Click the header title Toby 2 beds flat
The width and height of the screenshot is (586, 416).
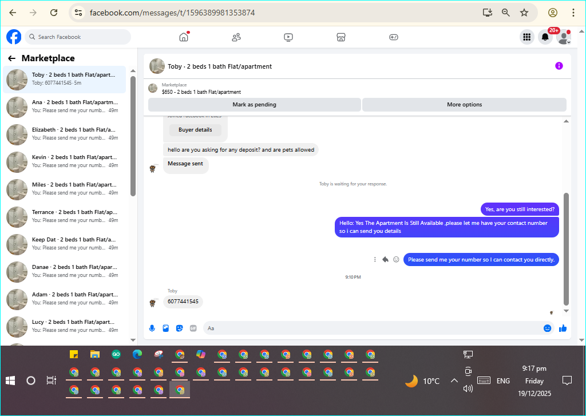(220, 66)
